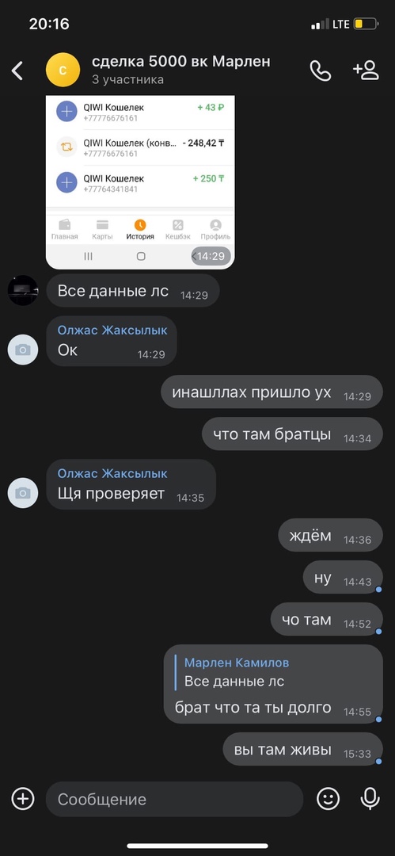Tap the back arrow to leave chat
This screenshot has width=395, height=856.
coord(17,71)
